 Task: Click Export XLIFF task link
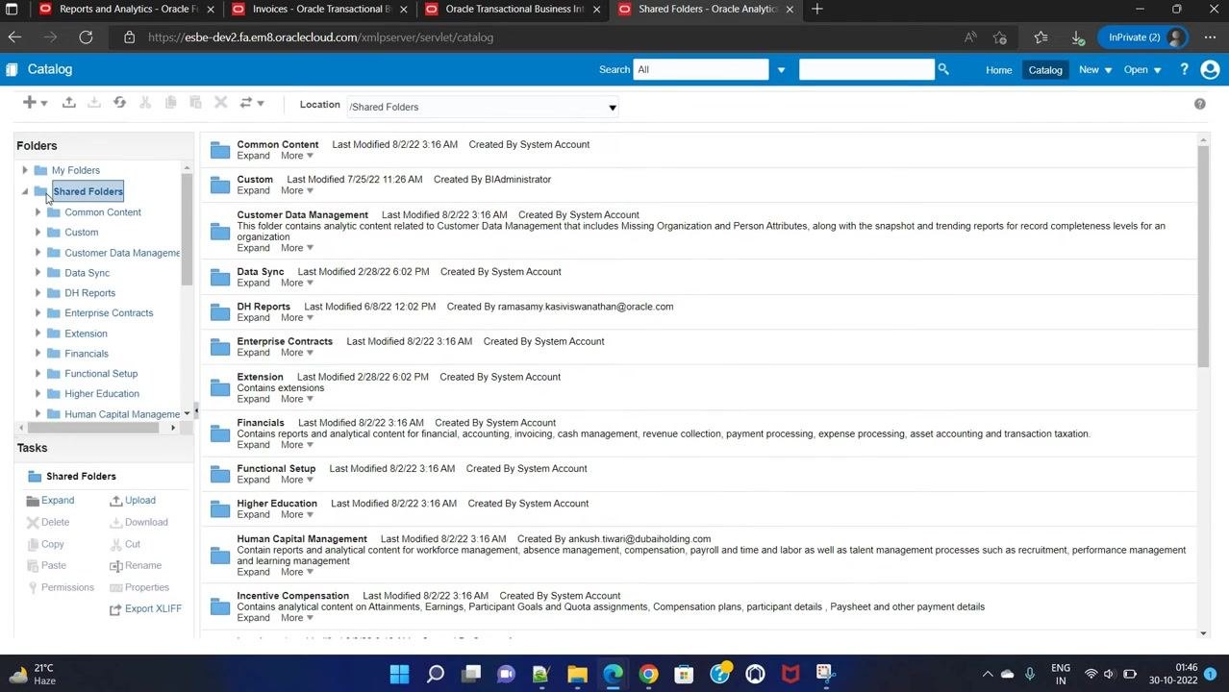(x=153, y=609)
